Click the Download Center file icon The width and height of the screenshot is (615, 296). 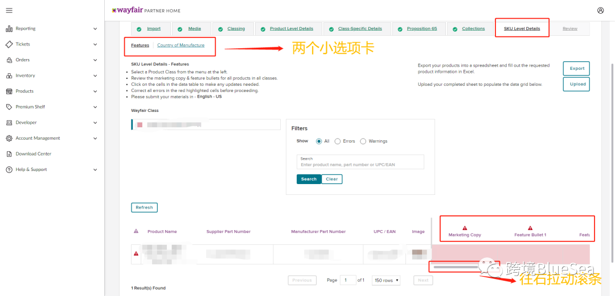9,154
